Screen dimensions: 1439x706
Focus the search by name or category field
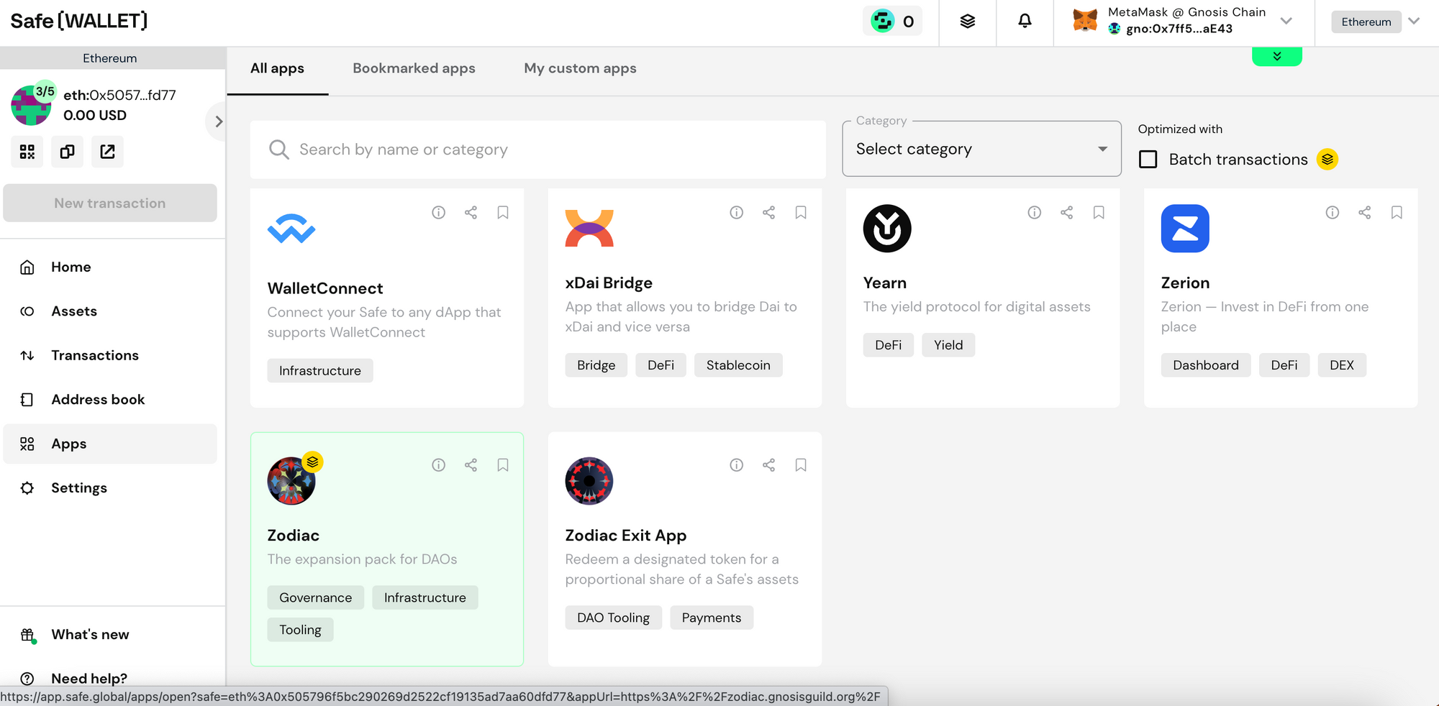(x=537, y=150)
